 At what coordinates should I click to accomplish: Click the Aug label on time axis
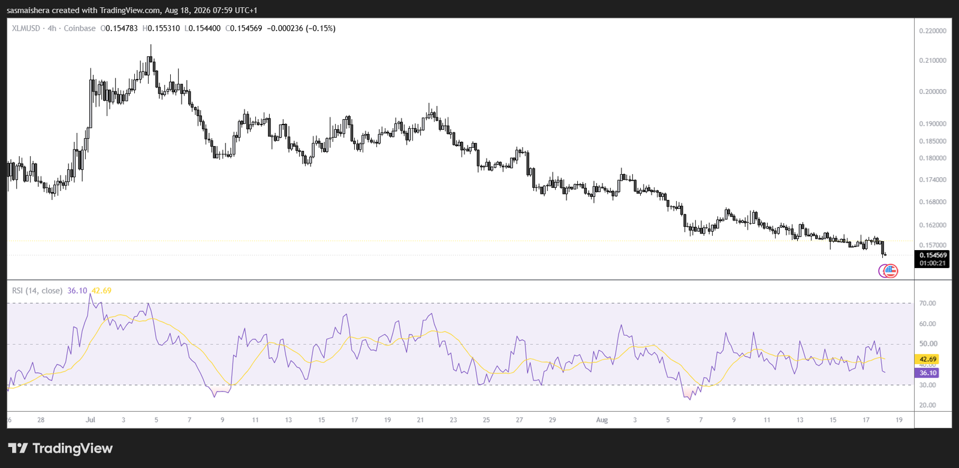pos(602,420)
